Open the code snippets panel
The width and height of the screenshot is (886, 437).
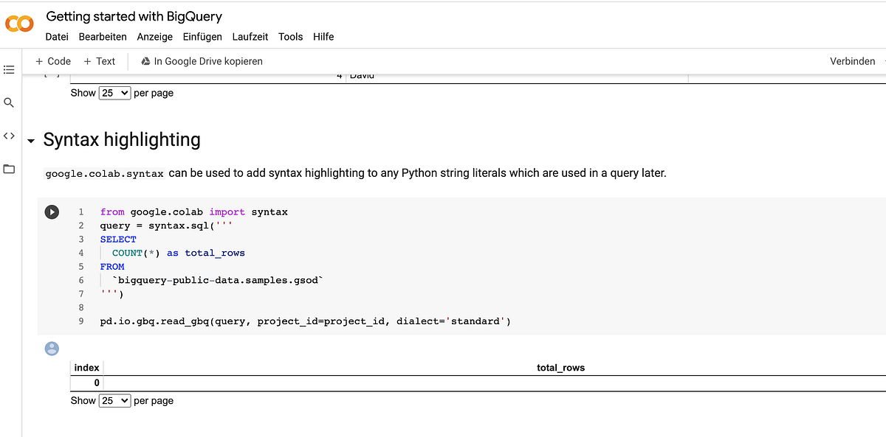point(9,136)
